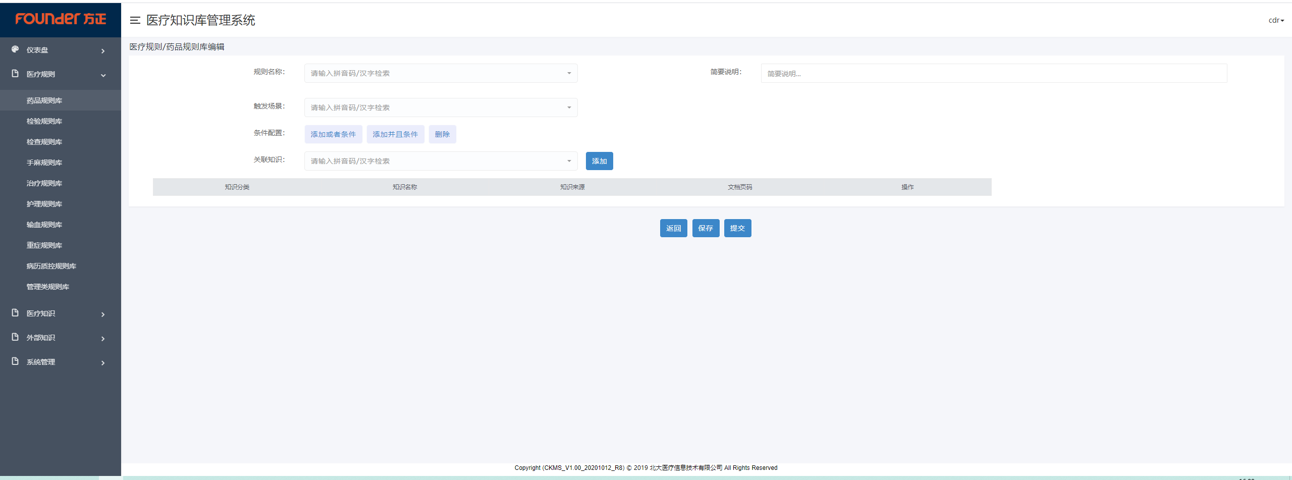Click the 仪表盘 palette icon
Viewport: 1292px width, 480px height.
(x=15, y=49)
